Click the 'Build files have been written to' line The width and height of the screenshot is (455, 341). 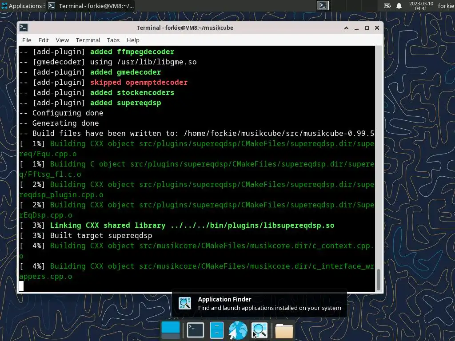(x=197, y=133)
